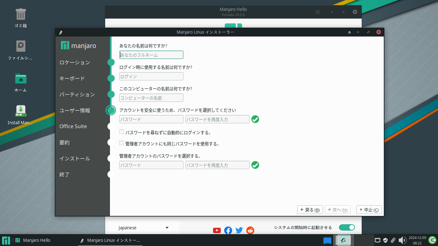Click the volume speaker tray icon
This screenshot has width=438, height=246.
coord(402,240)
